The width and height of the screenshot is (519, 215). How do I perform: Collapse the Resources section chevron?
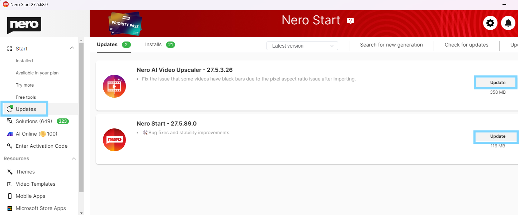tap(74, 158)
